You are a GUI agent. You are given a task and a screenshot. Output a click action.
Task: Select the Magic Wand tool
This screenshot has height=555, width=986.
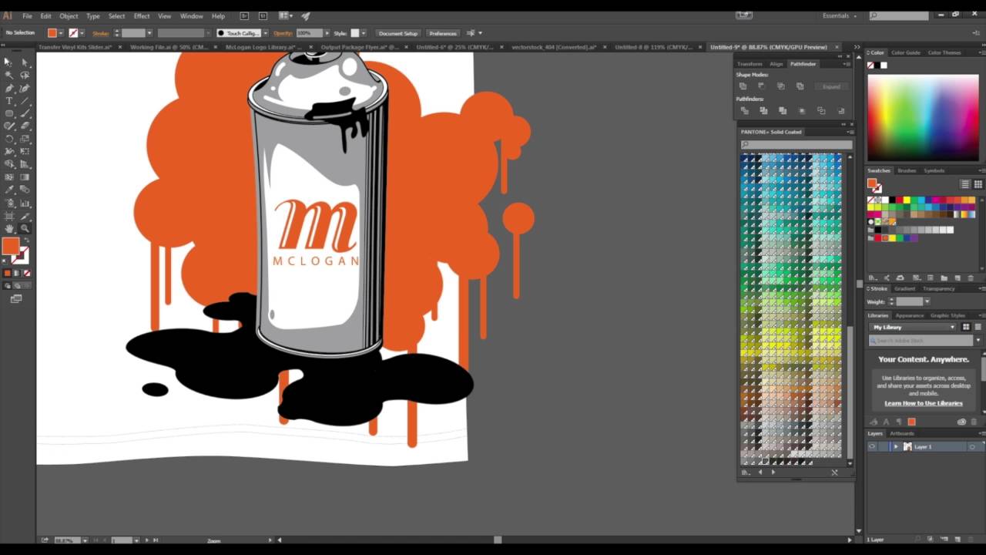[8, 74]
